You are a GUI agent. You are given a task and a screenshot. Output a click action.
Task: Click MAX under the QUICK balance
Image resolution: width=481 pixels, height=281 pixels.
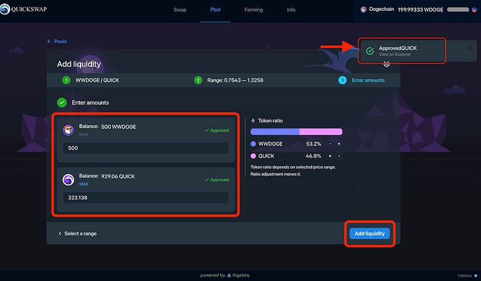tap(84, 184)
